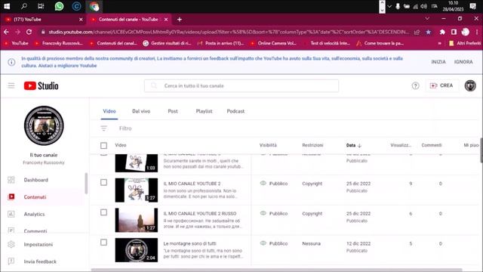The height and width of the screenshot is (272, 483).
Task: Open the new tab plus button
Action: (180, 20)
